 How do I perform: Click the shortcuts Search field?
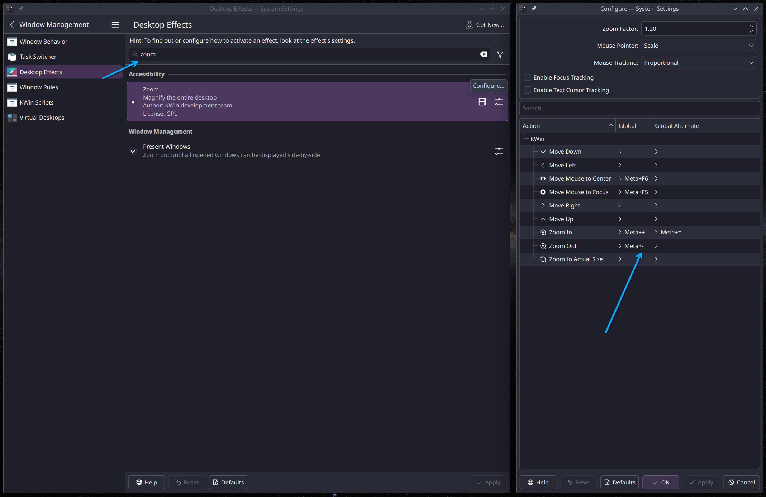pos(639,108)
